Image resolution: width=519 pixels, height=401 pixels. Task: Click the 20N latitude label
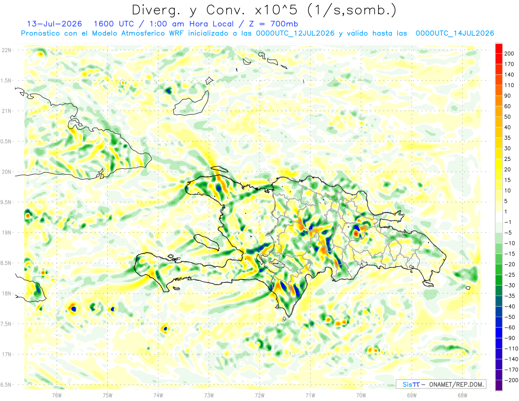click(7, 172)
